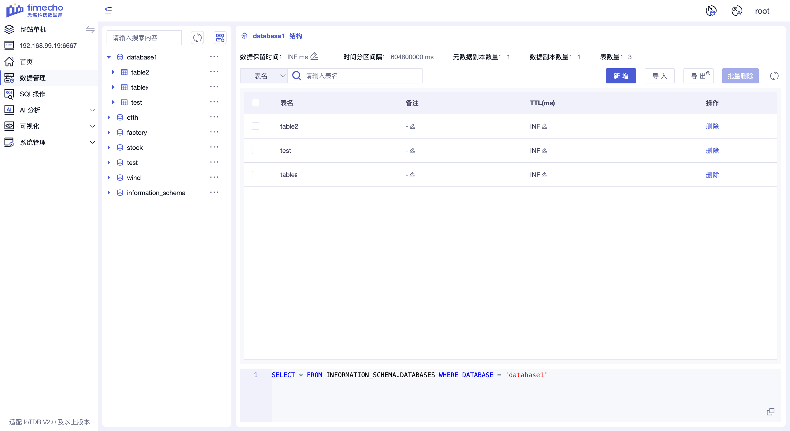Open more options for stock database
Viewport: 790px width, 431px height.
214,147
